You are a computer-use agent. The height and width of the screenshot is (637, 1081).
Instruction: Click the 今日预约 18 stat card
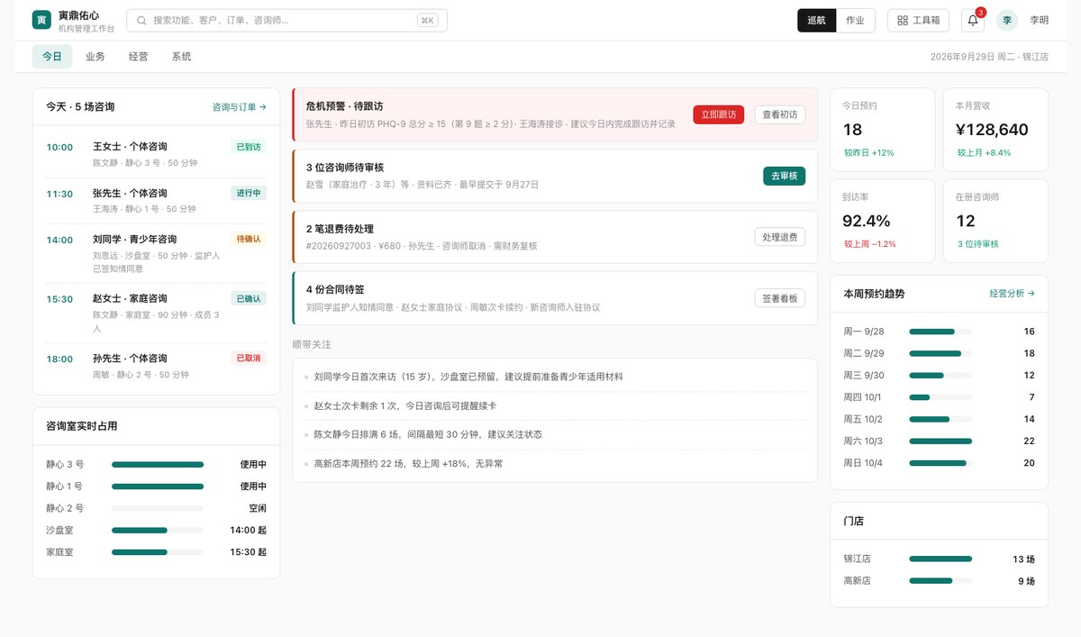(x=881, y=130)
